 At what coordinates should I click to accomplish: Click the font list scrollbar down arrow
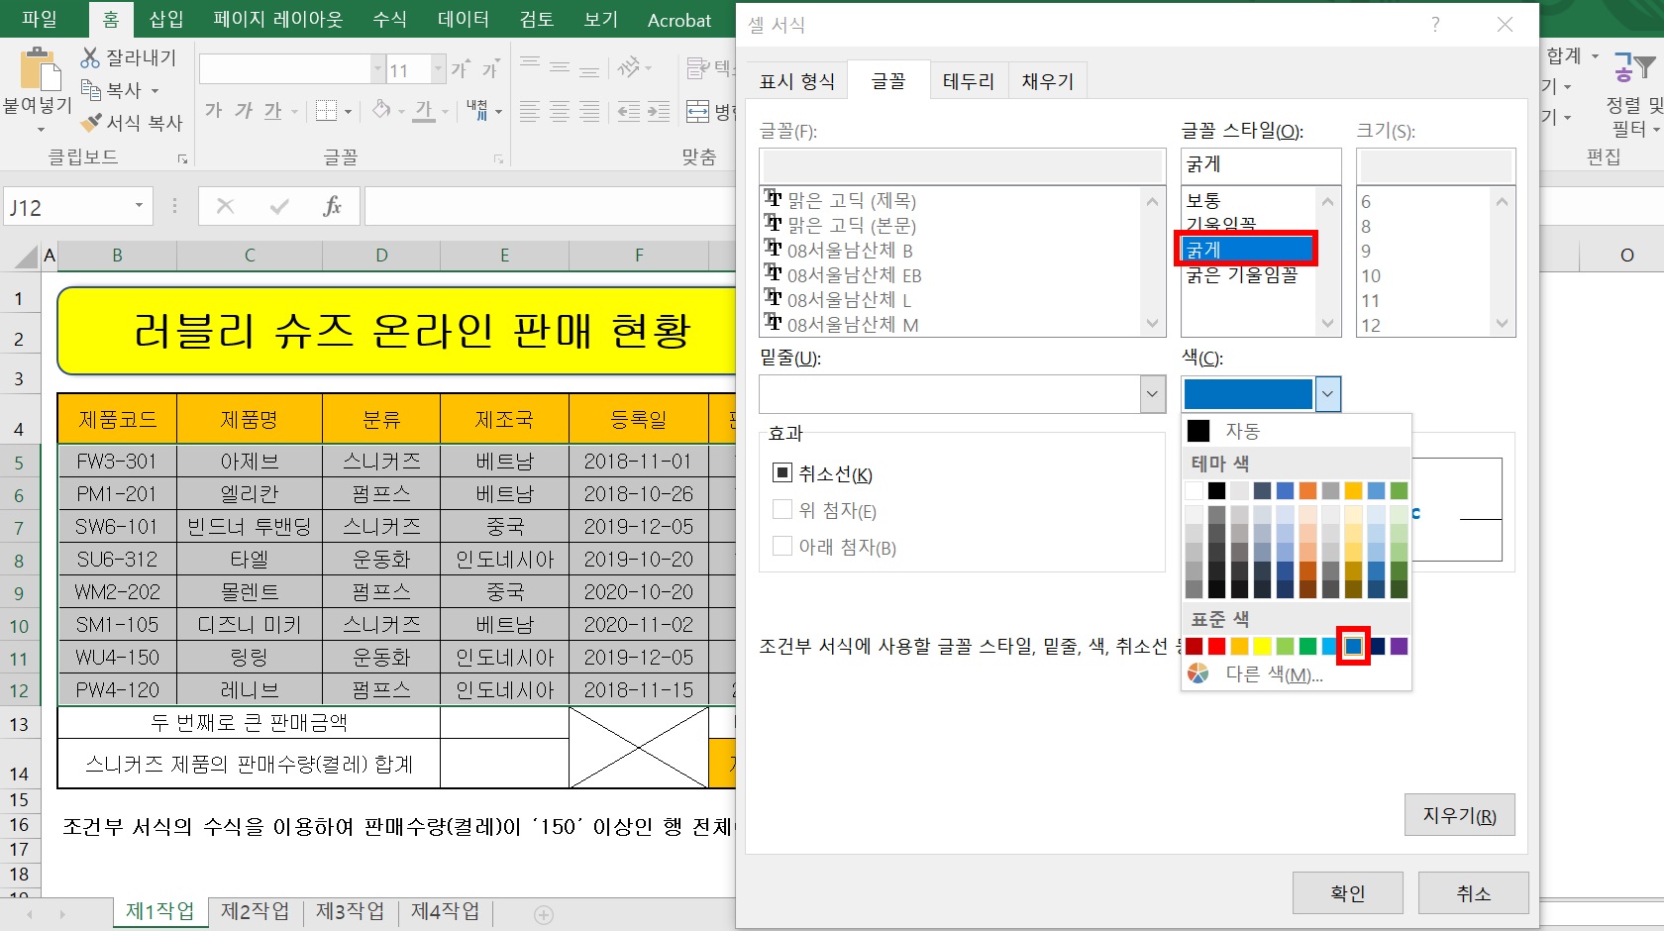[1152, 323]
